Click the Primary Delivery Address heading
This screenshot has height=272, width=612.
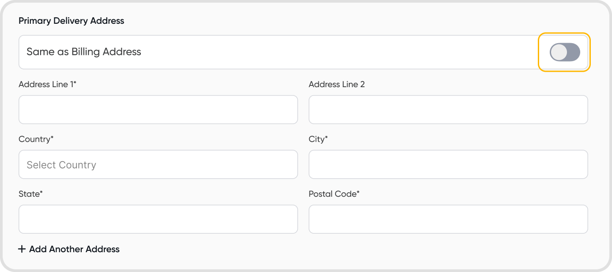click(x=71, y=21)
